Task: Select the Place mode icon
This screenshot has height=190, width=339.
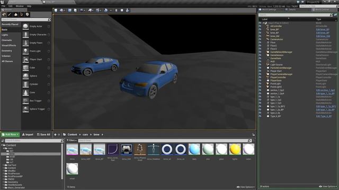Action: pos(4,14)
